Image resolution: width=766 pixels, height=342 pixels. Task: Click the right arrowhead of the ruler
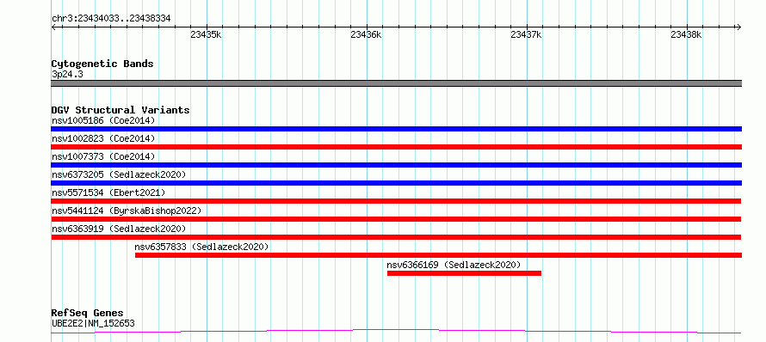click(x=739, y=27)
